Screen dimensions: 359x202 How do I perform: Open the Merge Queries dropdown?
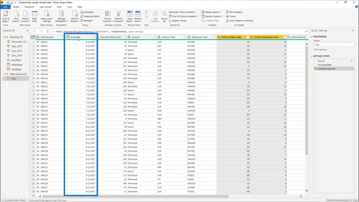pyautogui.click(x=211, y=12)
